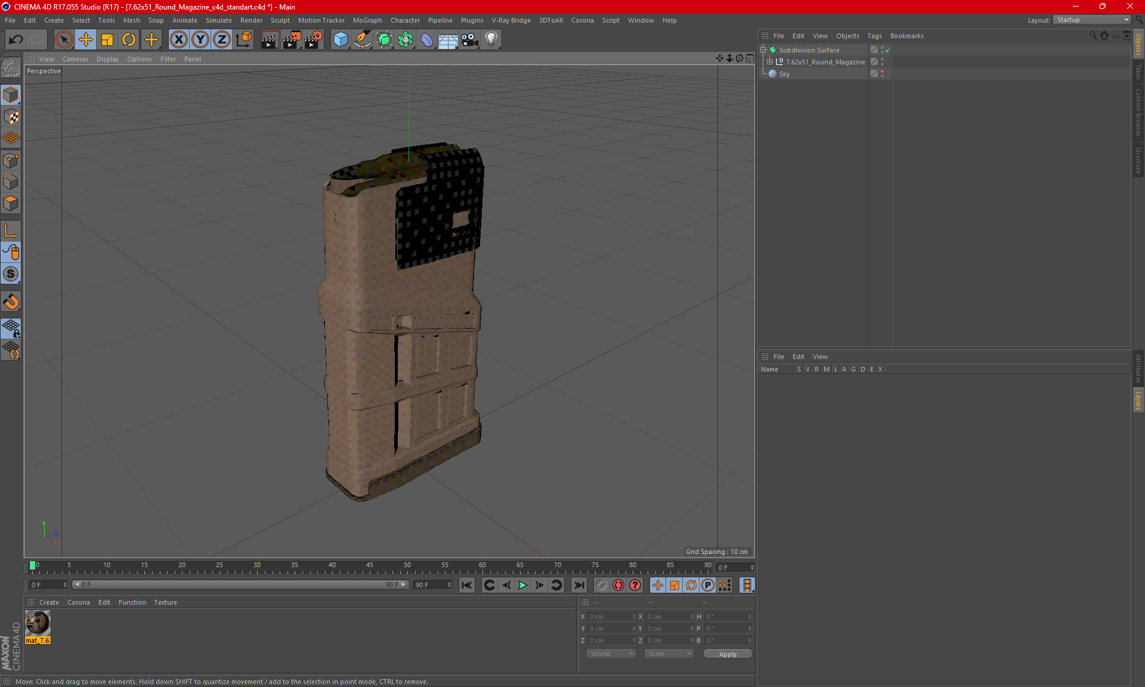1145x687 pixels.
Task: Open the viewport Cameras menu
Action: coord(75,59)
